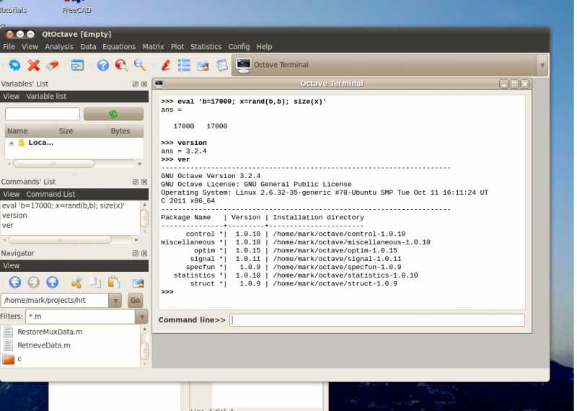Click the Command line input field

pyautogui.click(x=377, y=320)
